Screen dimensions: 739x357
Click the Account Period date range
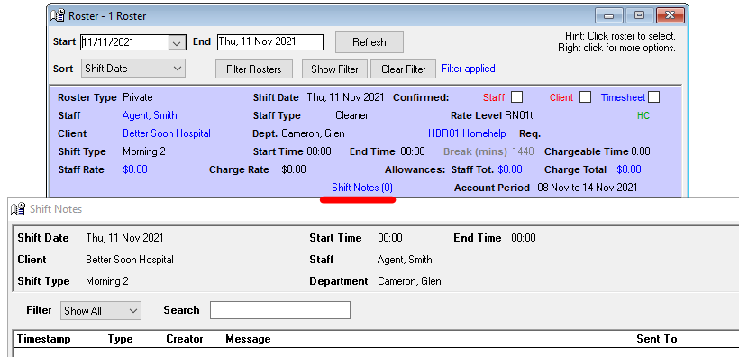pyautogui.click(x=588, y=188)
